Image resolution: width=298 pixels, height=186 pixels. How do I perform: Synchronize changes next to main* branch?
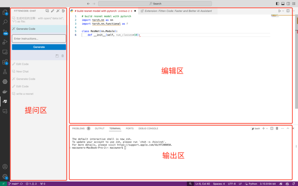[21, 184]
